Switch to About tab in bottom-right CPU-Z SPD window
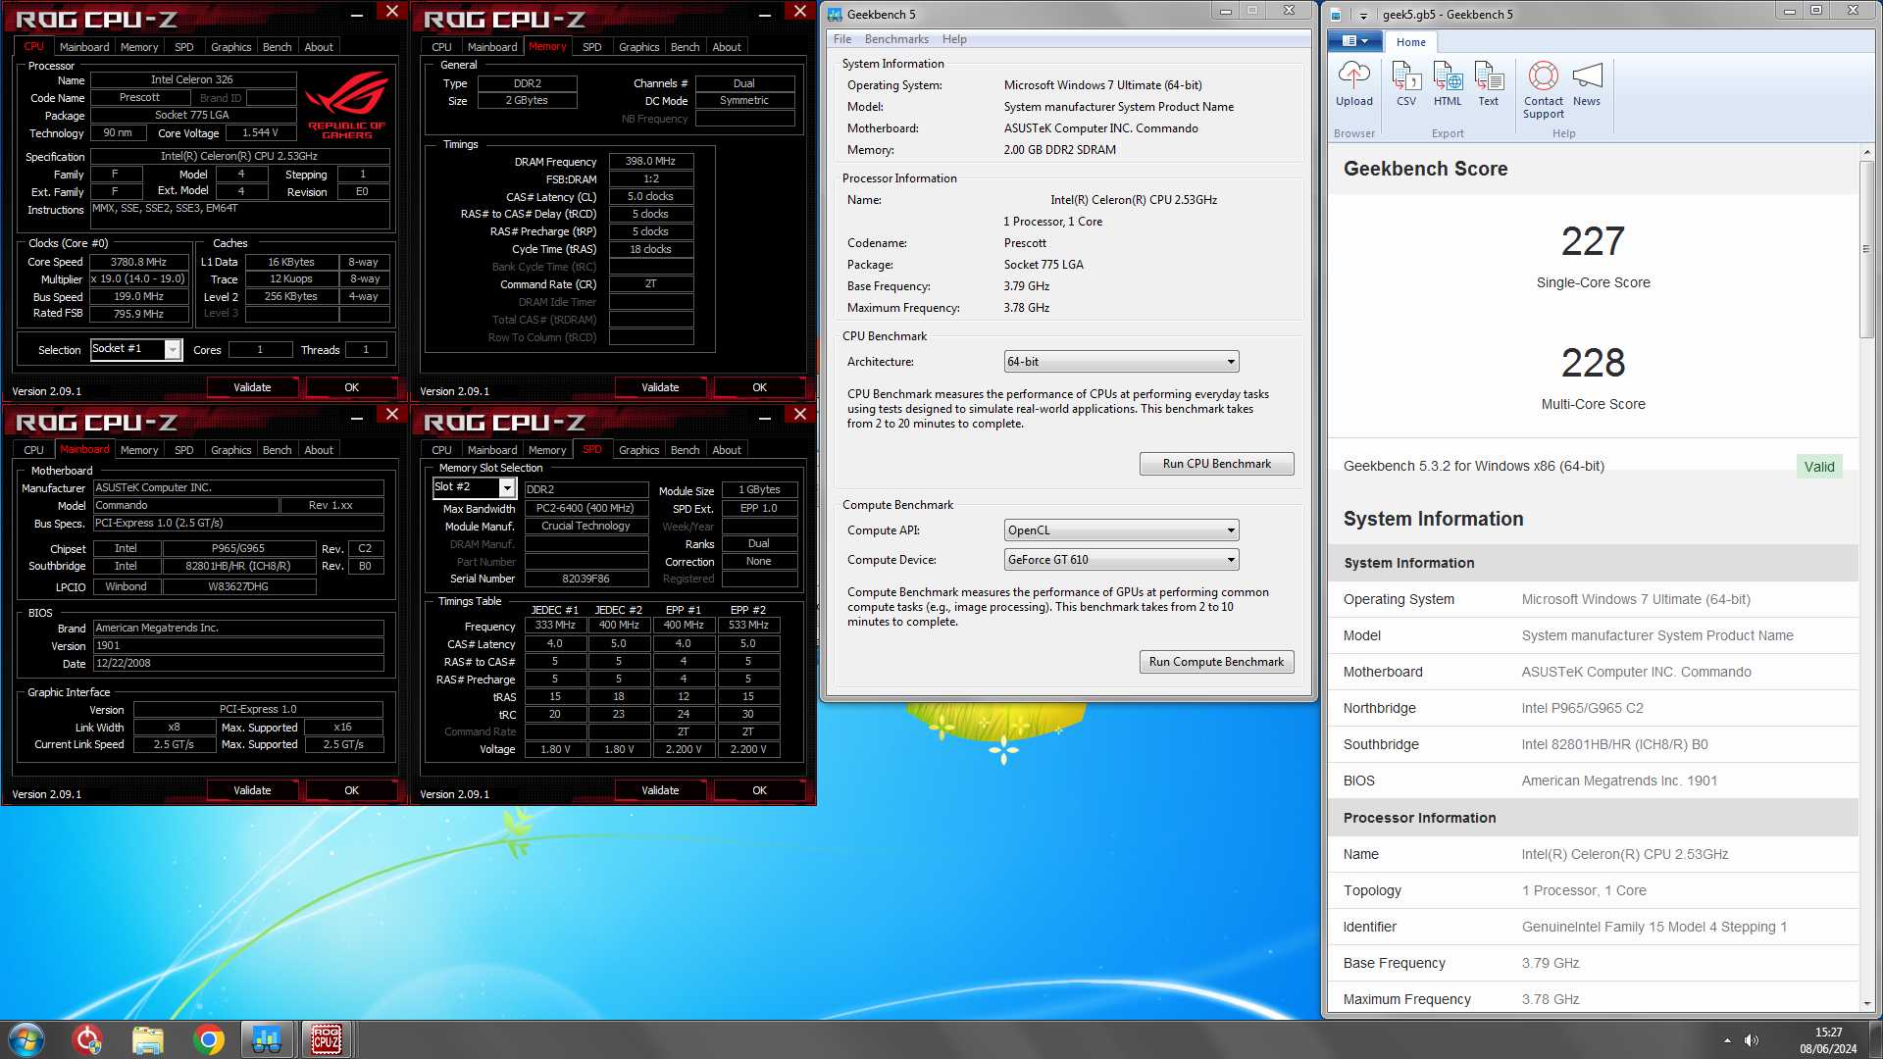The width and height of the screenshot is (1883, 1059). (727, 450)
